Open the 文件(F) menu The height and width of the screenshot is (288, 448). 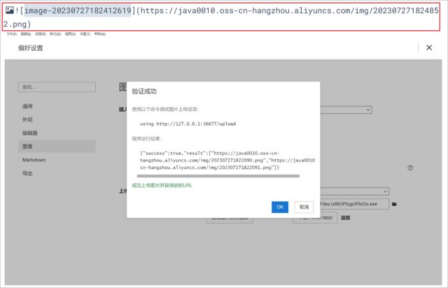12,34
